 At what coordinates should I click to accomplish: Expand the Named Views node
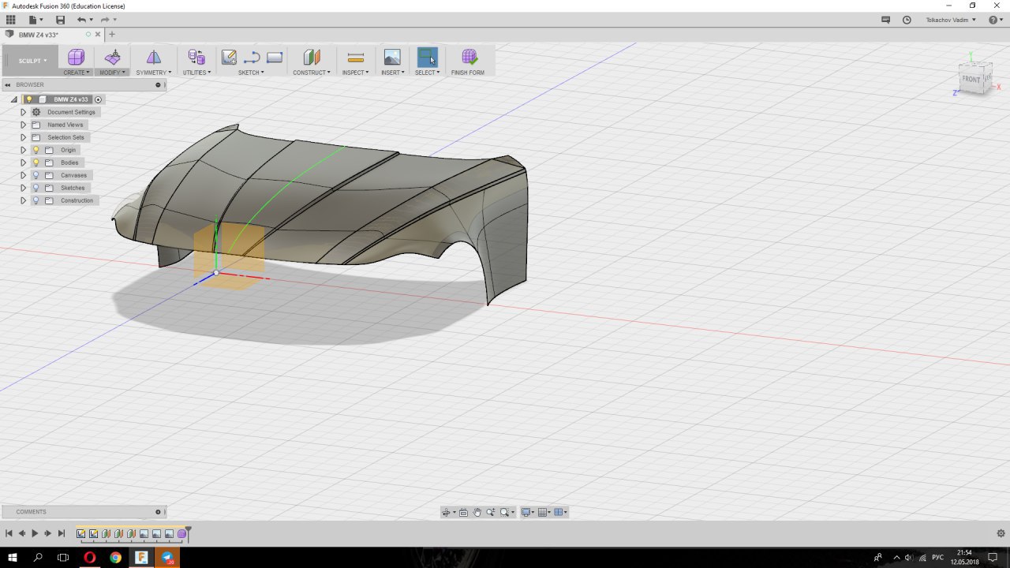[x=23, y=125]
